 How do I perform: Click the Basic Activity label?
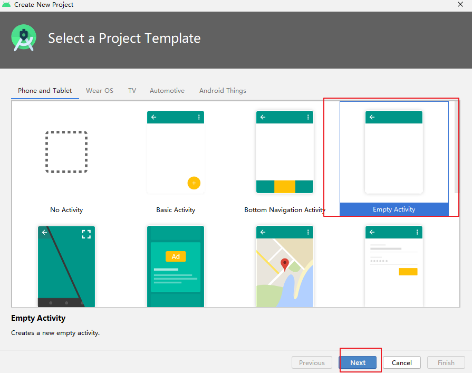pyautogui.click(x=176, y=210)
